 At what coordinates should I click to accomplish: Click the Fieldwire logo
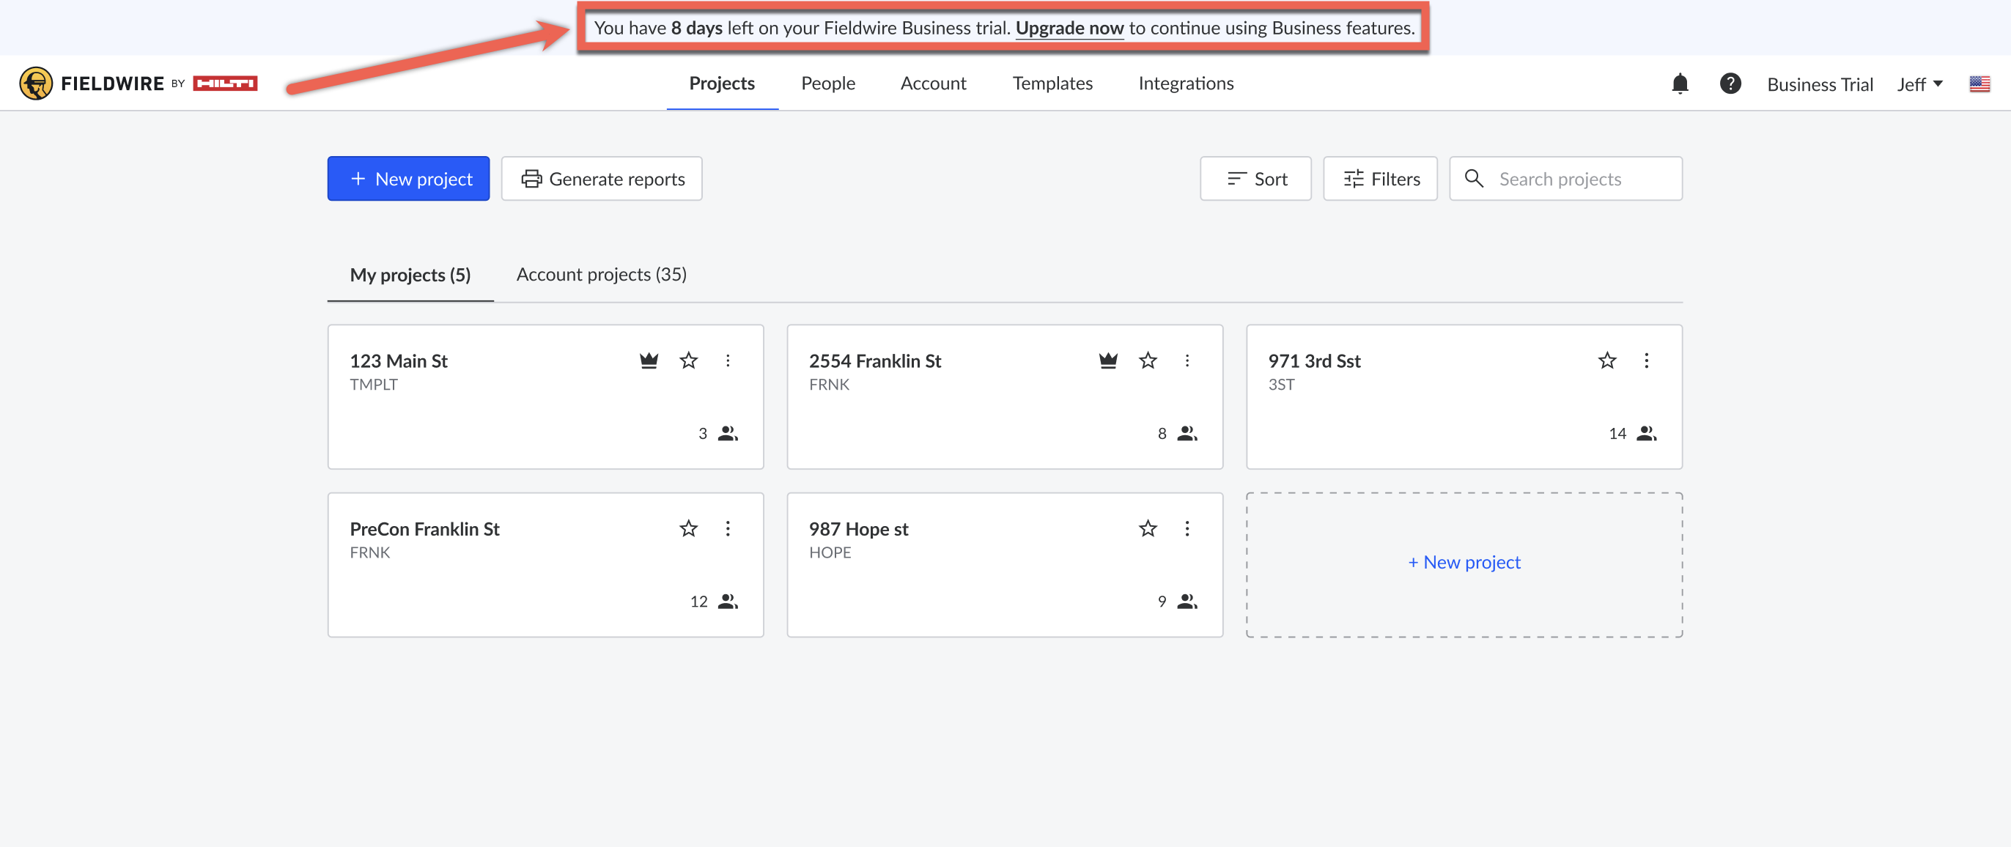(137, 84)
